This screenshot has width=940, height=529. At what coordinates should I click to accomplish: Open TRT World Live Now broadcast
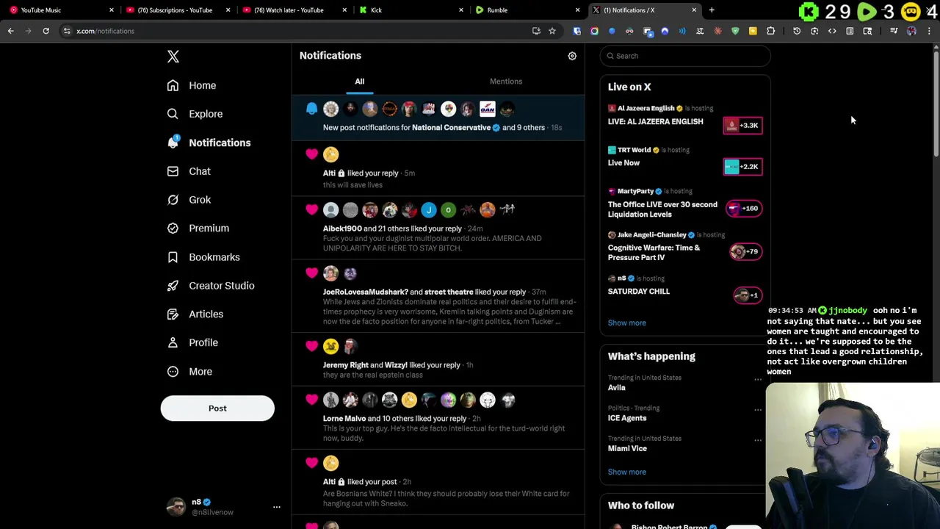(623, 162)
